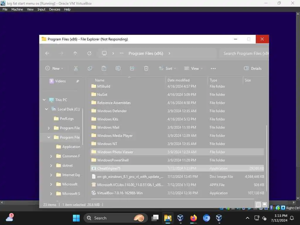Viewport: 300px width, 225px height.
Task: Switch to details list layout icon in status bar
Action: click(x=258, y=205)
